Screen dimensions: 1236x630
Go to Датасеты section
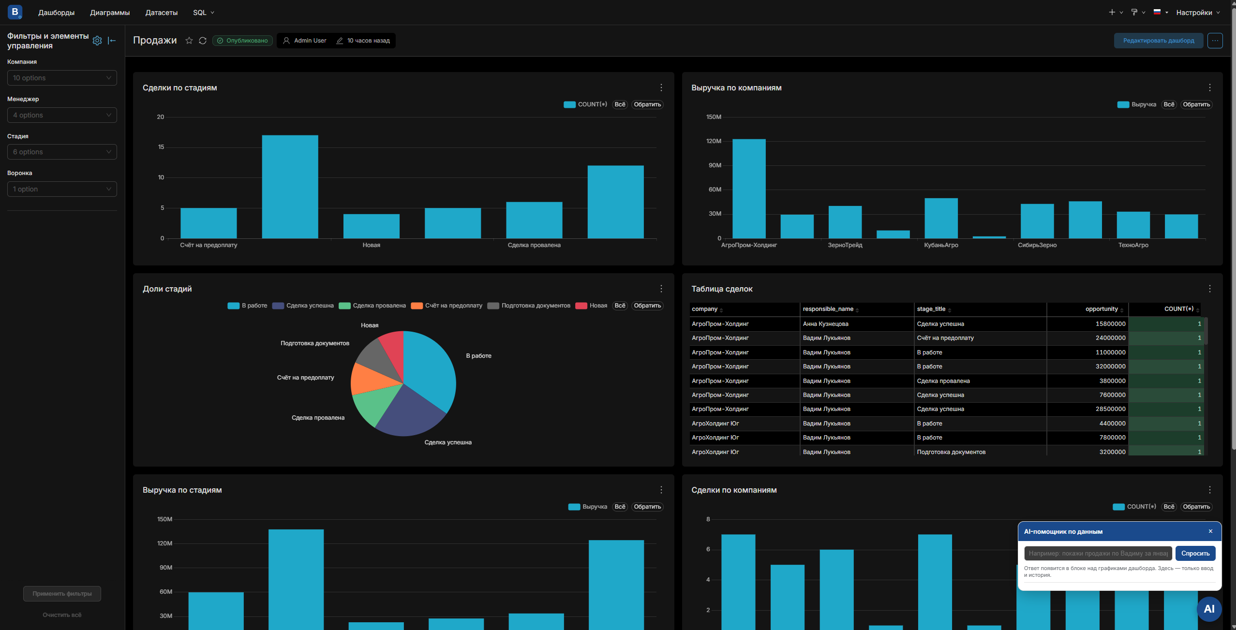tap(162, 13)
